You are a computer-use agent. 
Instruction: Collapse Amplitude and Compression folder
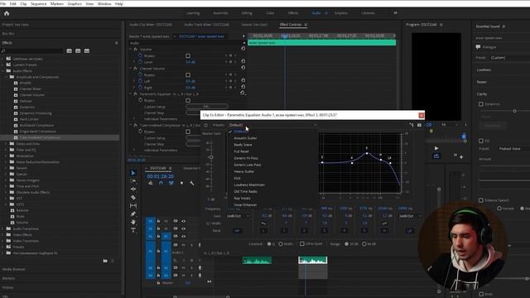tap(6, 77)
